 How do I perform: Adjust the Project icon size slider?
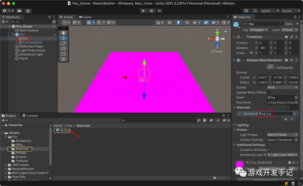[x=215, y=178]
